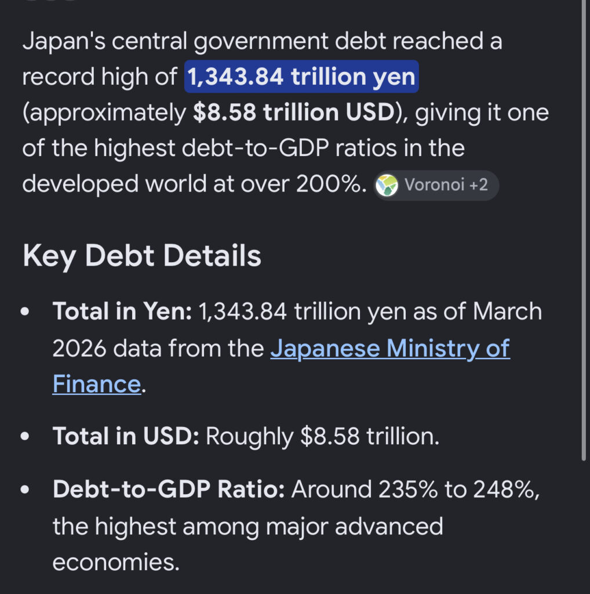Click the bullet before Total in Yen

[x=25, y=312]
